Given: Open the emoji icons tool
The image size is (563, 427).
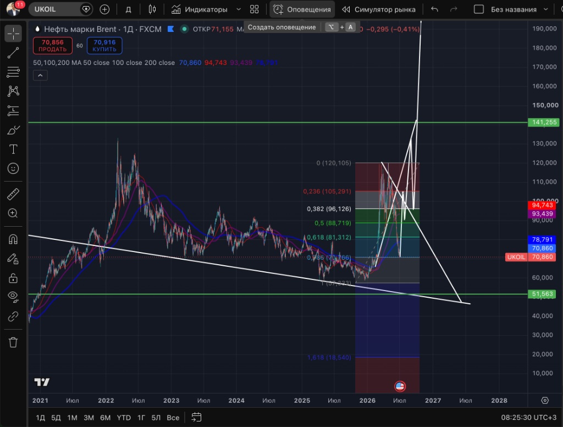Looking at the screenshot, I should point(13,168).
